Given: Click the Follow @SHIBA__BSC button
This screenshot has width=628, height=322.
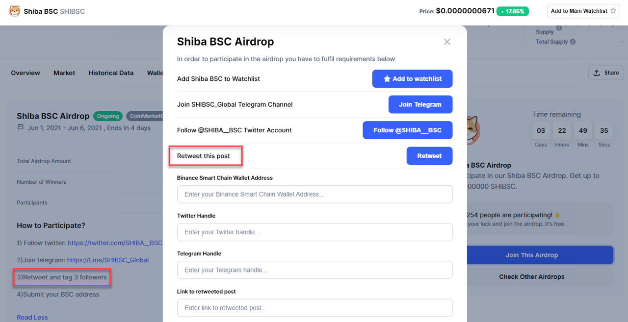Looking at the screenshot, I should pyautogui.click(x=407, y=130).
